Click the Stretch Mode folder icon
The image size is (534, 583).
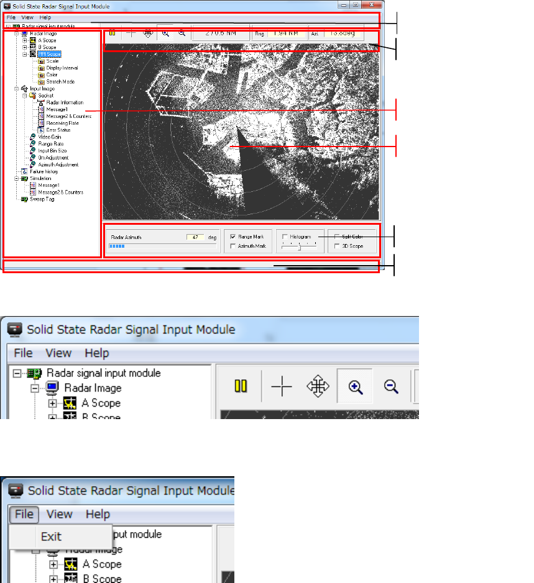pos(41,82)
